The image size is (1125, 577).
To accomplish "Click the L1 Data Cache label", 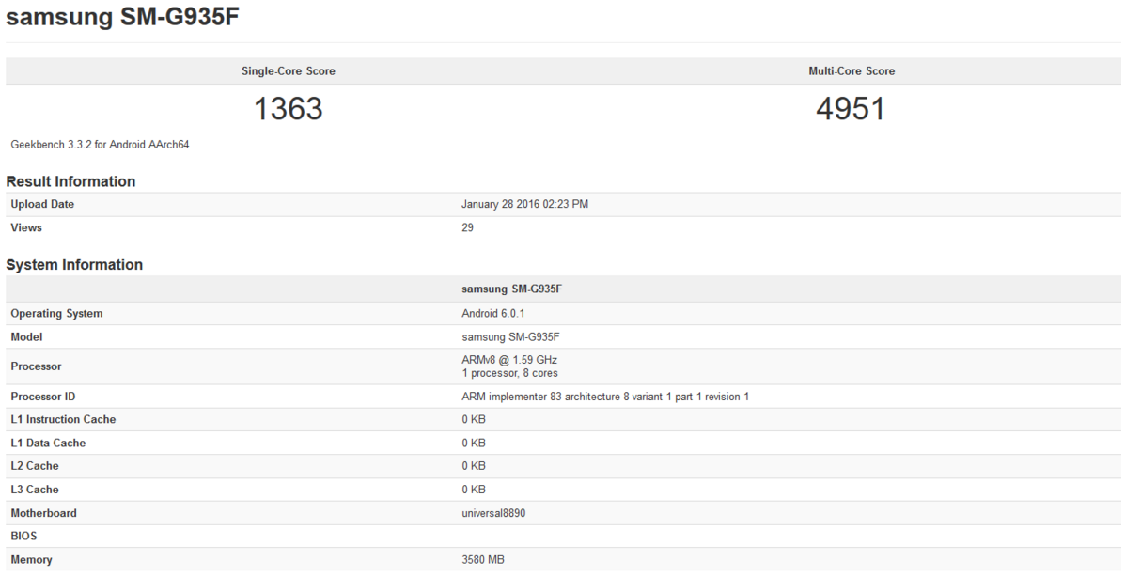I will click(x=48, y=443).
